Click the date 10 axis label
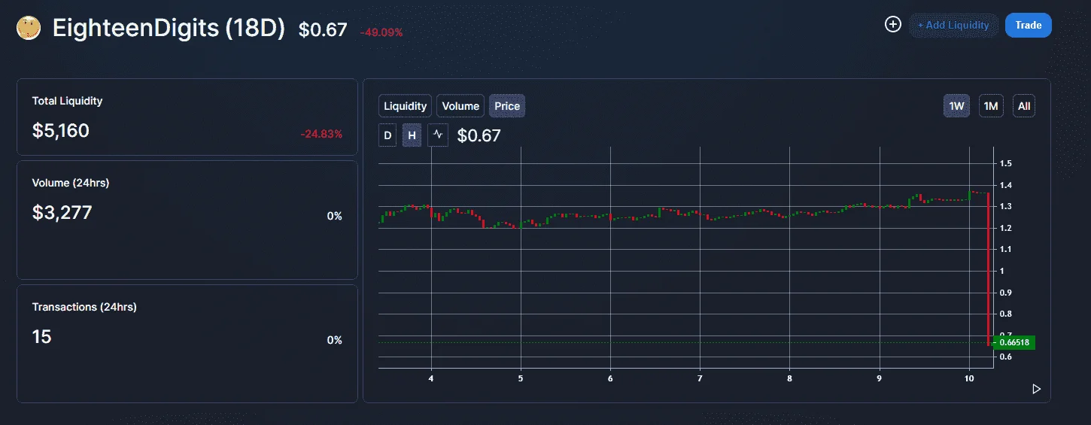This screenshot has width=1091, height=425. click(x=969, y=379)
